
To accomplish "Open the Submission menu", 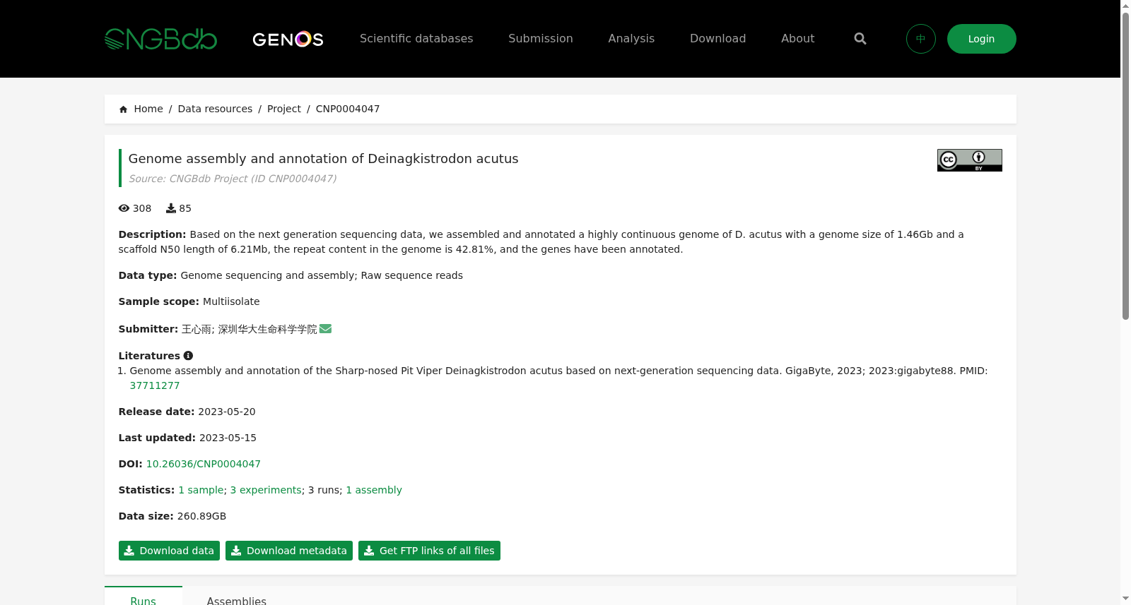I will tap(541, 39).
